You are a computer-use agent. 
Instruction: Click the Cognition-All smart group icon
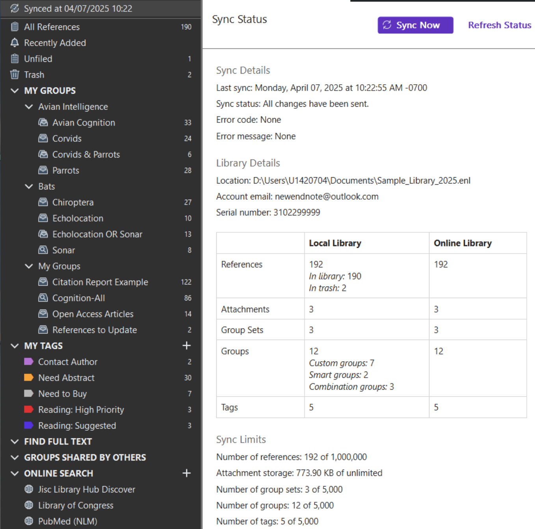click(43, 298)
